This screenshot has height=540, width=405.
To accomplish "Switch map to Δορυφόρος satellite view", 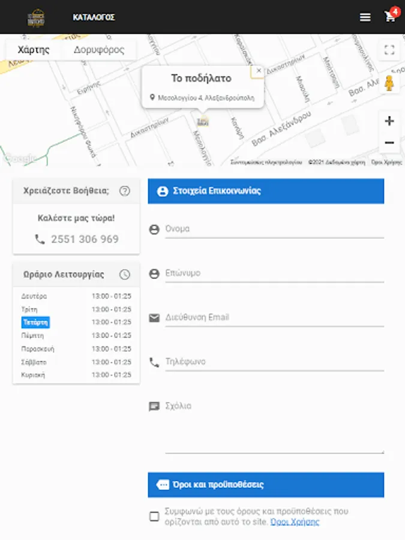I will (x=99, y=50).
